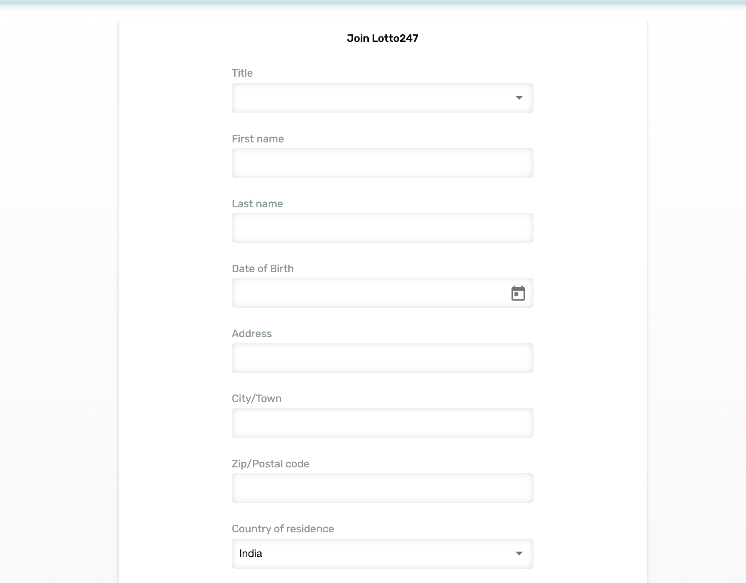Click the arrow icon in Title dropdown
The image size is (746, 583).
[x=519, y=98]
